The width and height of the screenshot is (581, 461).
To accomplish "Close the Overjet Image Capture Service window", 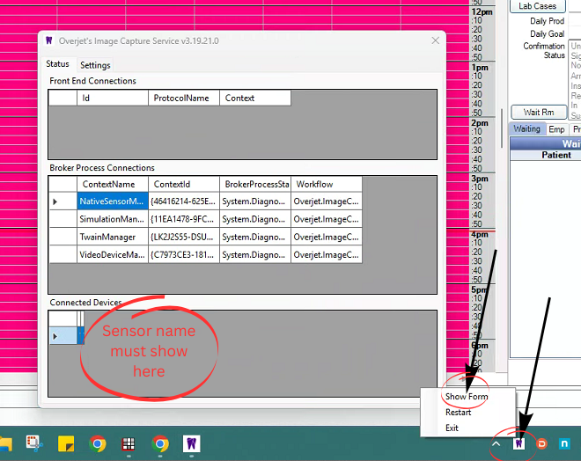I will click(434, 40).
